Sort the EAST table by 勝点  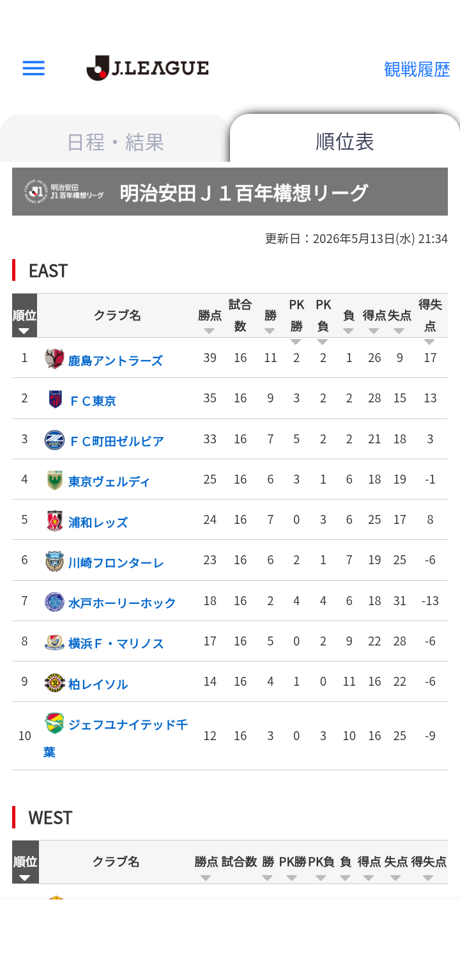(210, 321)
